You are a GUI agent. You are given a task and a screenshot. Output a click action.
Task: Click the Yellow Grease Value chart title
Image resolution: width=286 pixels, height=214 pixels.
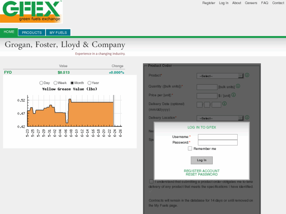[70, 89]
